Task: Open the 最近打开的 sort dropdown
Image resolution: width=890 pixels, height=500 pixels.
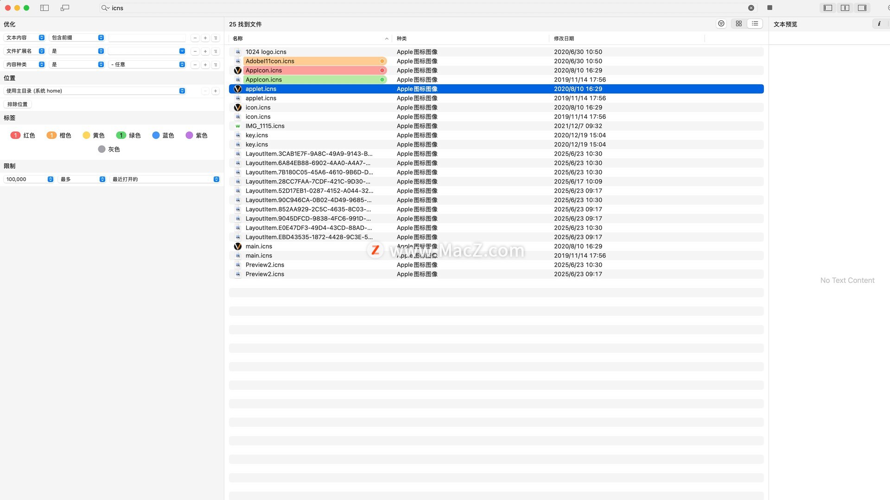Action: point(165,179)
